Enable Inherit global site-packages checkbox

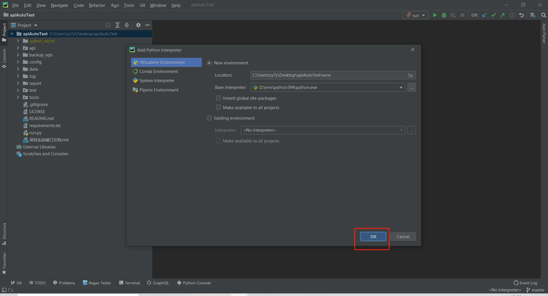click(218, 98)
